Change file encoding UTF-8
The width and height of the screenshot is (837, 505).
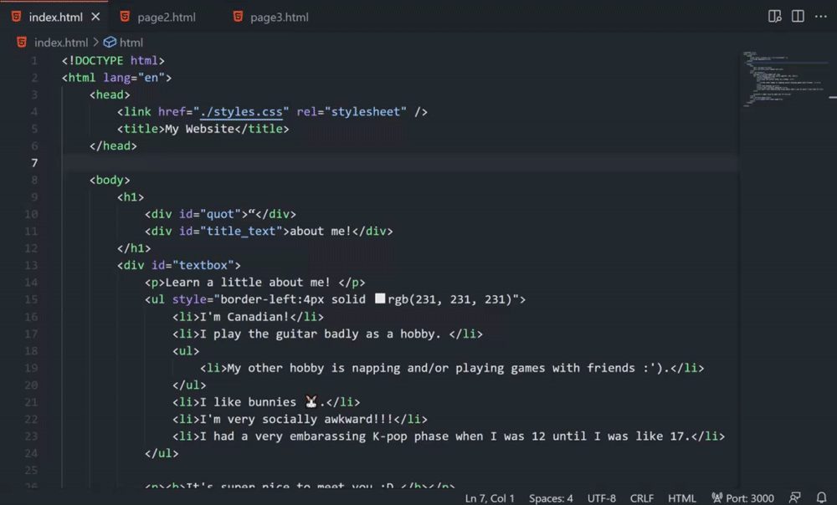(602, 498)
